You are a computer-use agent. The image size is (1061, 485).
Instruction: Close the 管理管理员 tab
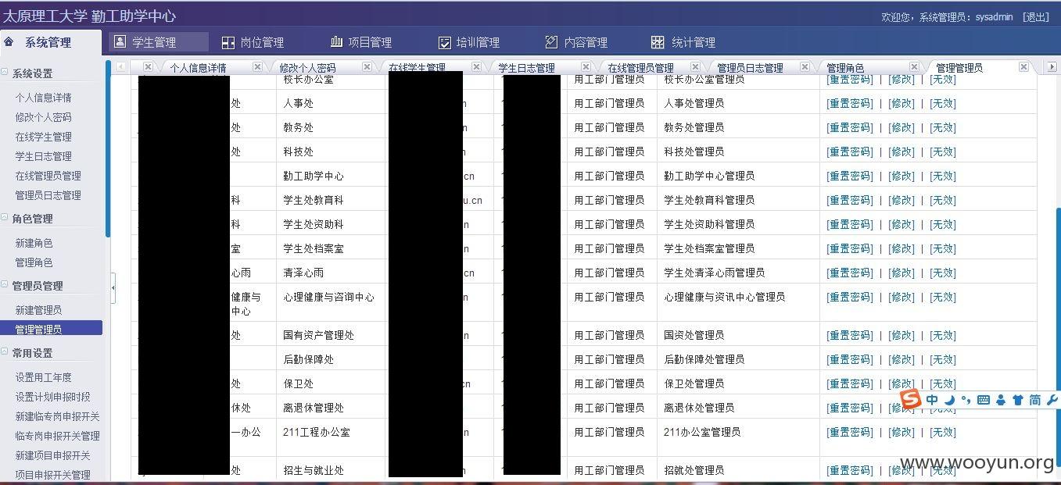click(1023, 67)
